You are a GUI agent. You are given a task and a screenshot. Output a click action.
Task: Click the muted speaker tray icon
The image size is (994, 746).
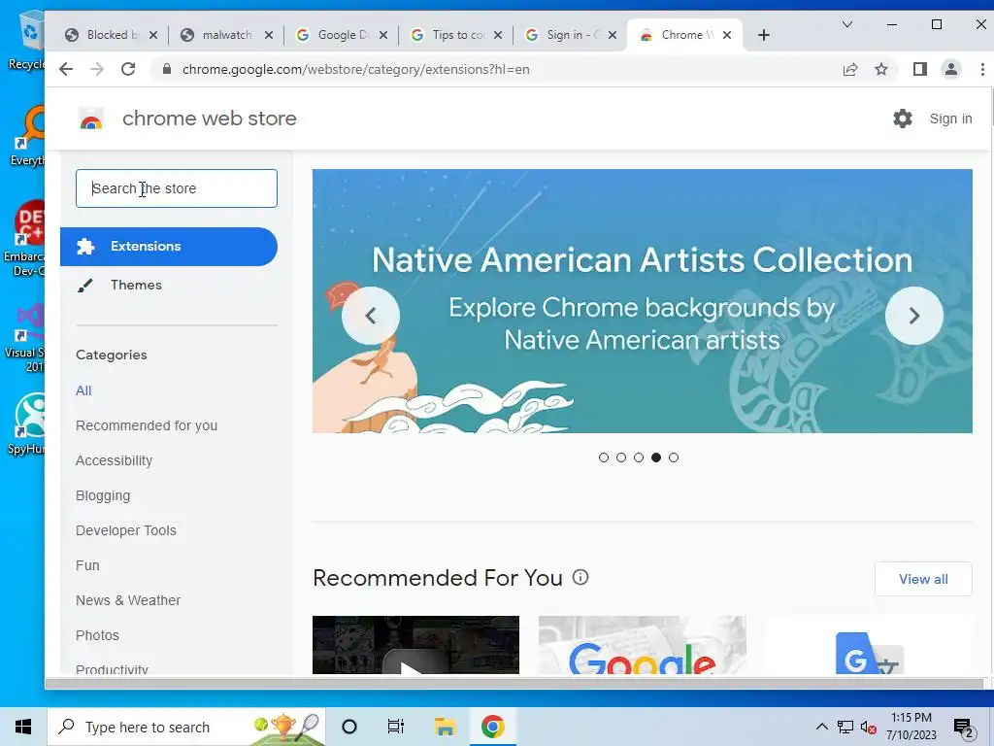click(869, 727)
